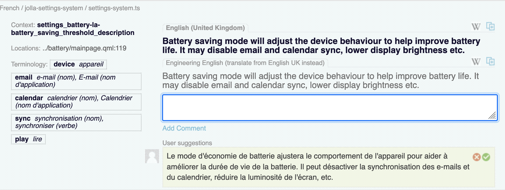505x190 pixels.
Task: Click the textarea resize handle
Action: coord(492,116)
